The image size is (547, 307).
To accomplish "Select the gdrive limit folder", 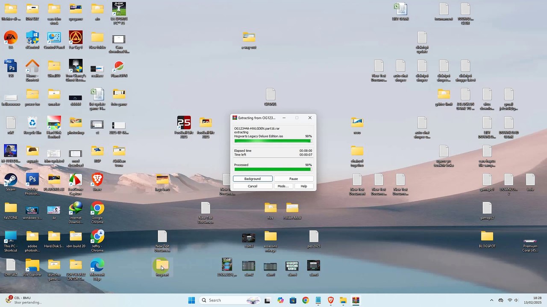I will [444, 97].
